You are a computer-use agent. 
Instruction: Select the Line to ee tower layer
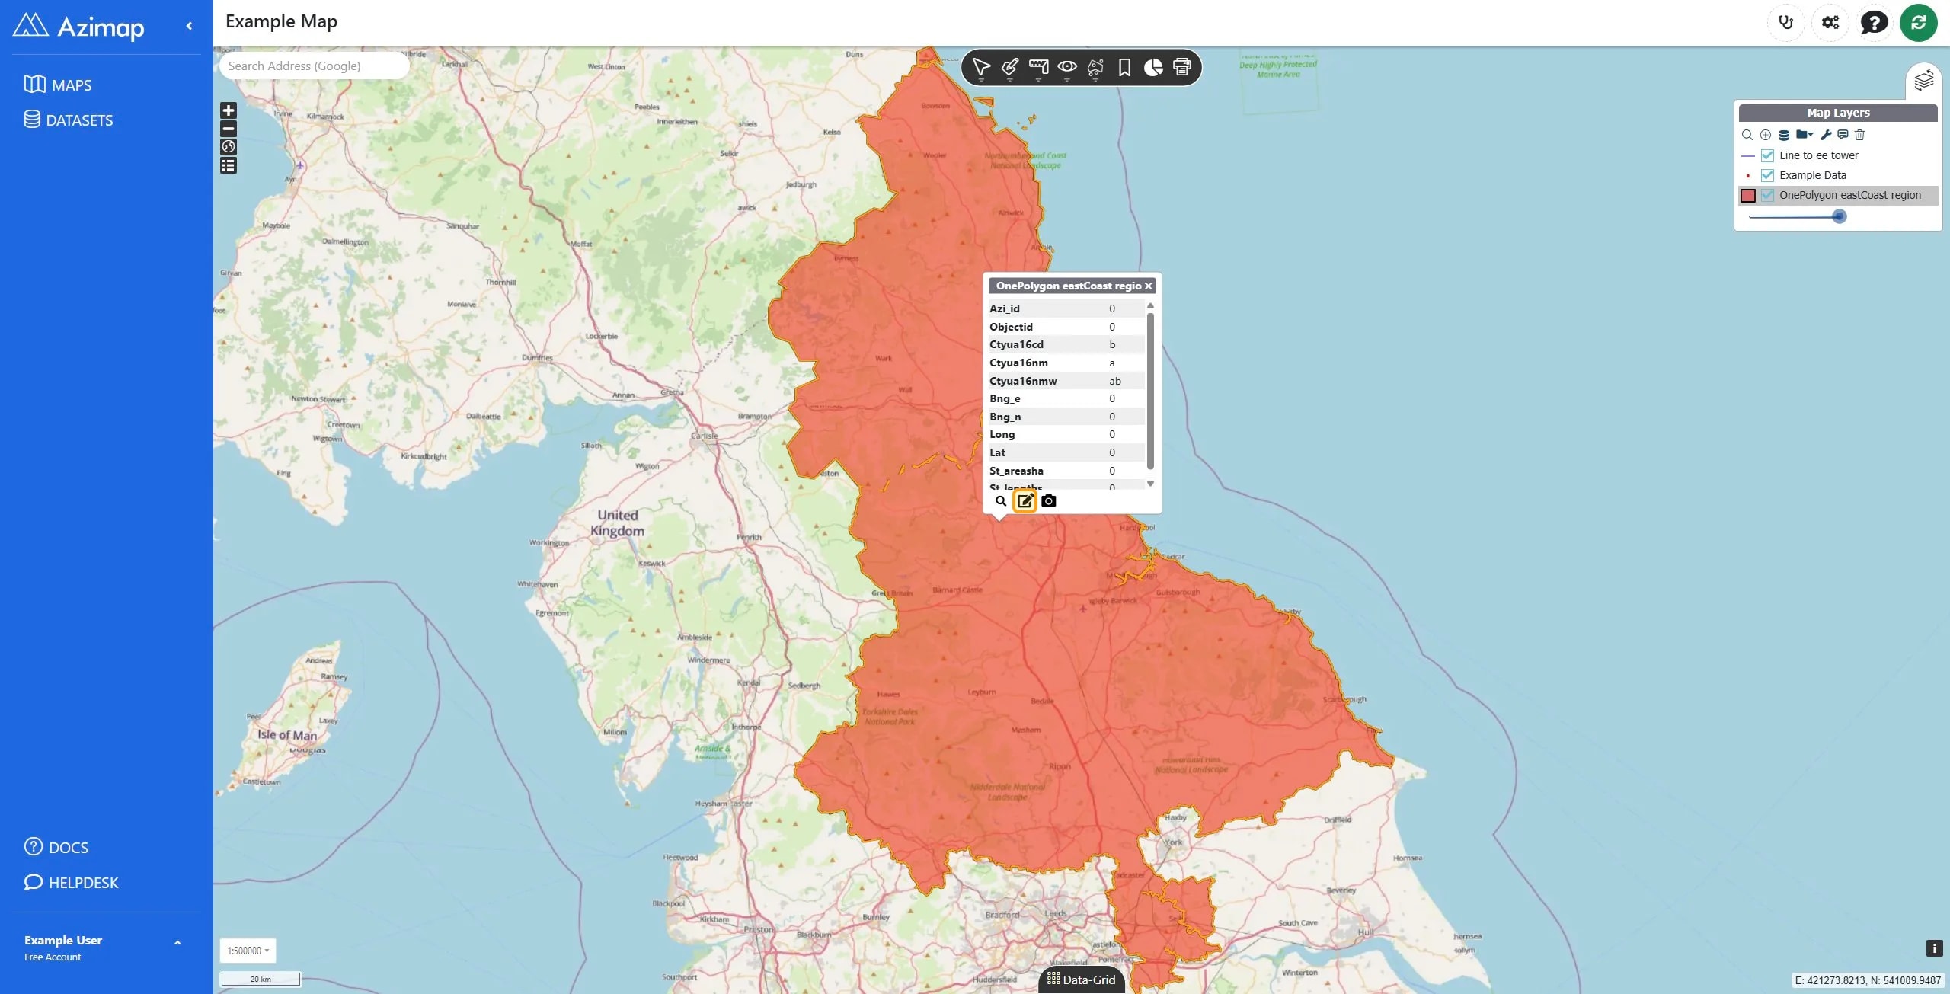1818,155
